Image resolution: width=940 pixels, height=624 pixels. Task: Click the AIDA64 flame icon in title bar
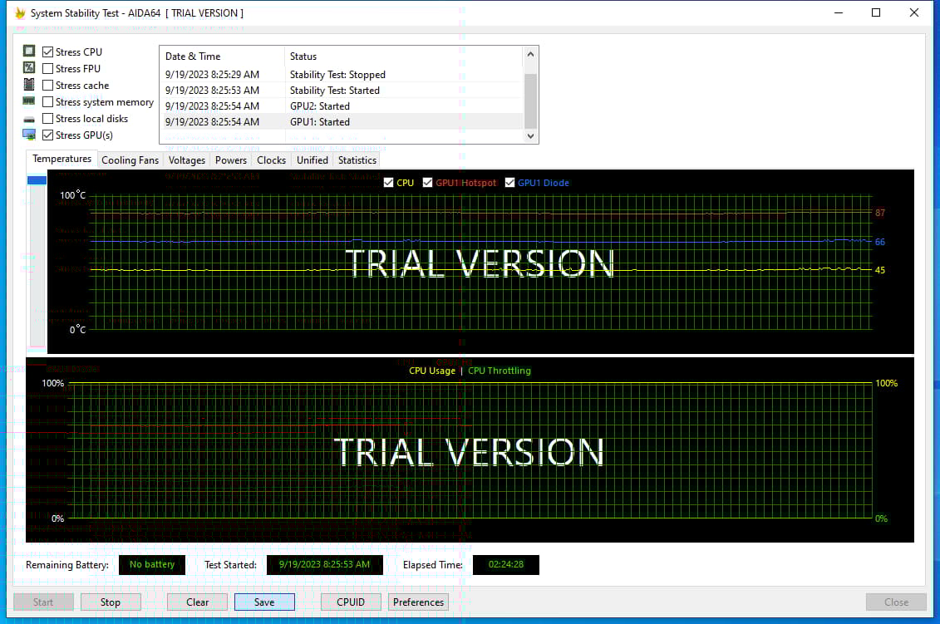20,13
